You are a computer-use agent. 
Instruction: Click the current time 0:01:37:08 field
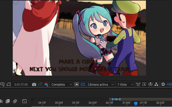tap(21, 84)
